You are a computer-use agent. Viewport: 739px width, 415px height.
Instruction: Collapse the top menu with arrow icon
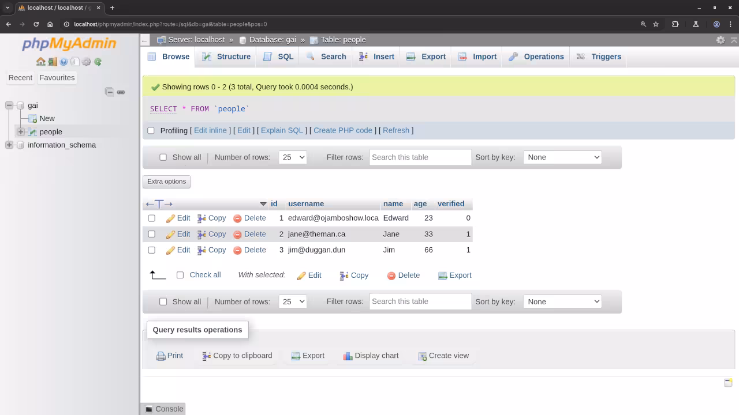coord(734,40)
